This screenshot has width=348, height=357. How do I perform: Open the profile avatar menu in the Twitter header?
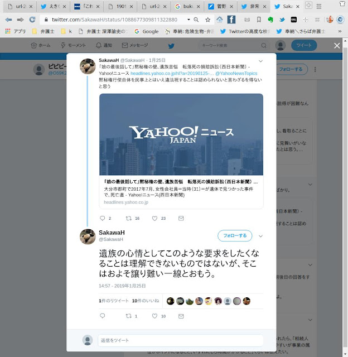(281, 45)
